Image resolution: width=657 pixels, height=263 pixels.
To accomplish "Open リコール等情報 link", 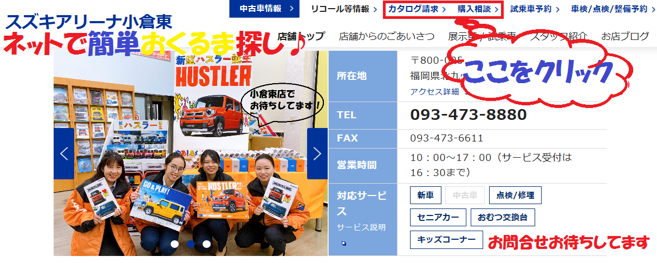I will point(344,9).
